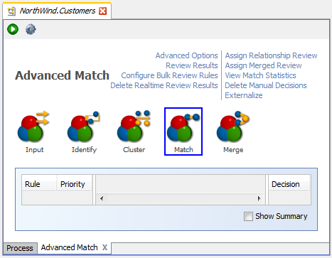
Task: Switch to the Process tab
Action: (20, 248)
